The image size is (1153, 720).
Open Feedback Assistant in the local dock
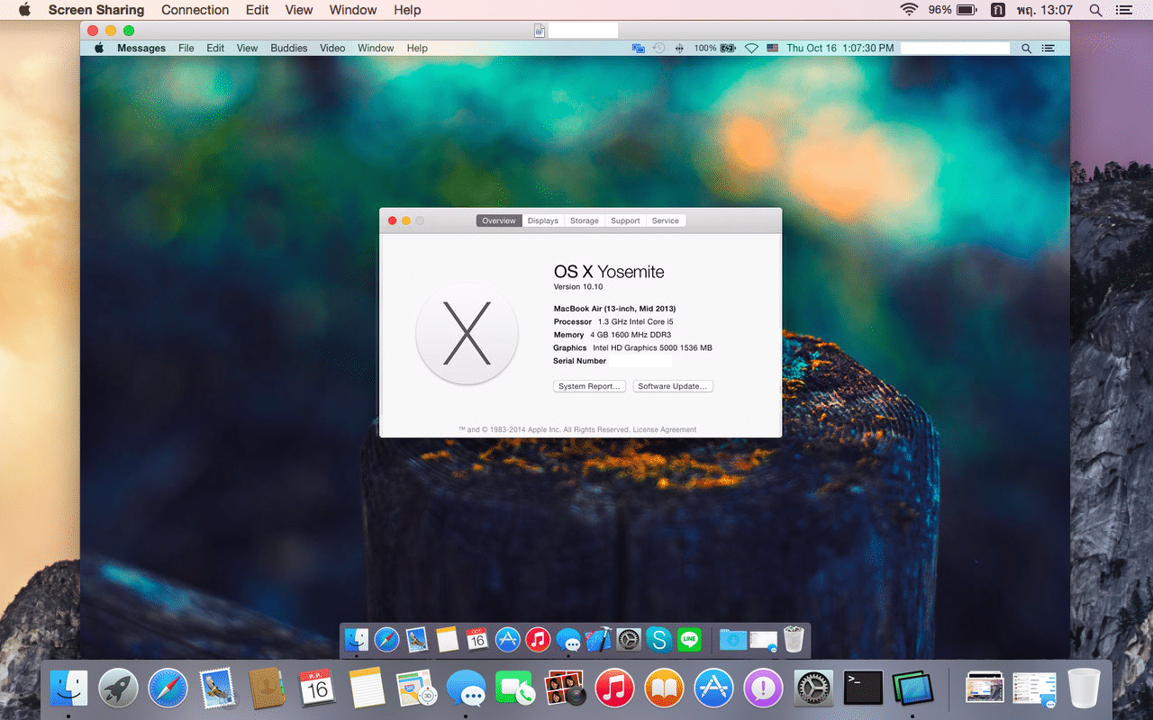point(764,689)
